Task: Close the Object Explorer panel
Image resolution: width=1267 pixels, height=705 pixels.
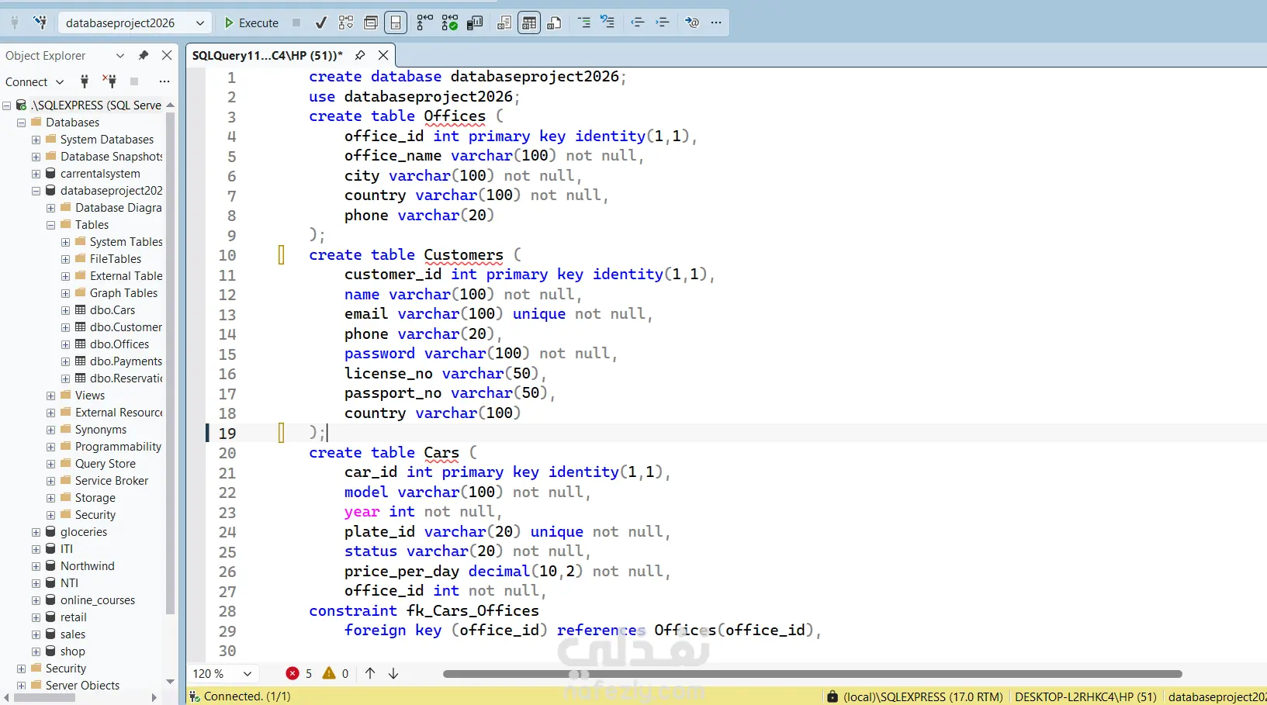Action: (x=167, y=56)
